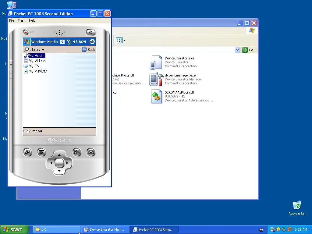
Task: Open the Recycle Bin desktop icon
Action: coord(297,208)
